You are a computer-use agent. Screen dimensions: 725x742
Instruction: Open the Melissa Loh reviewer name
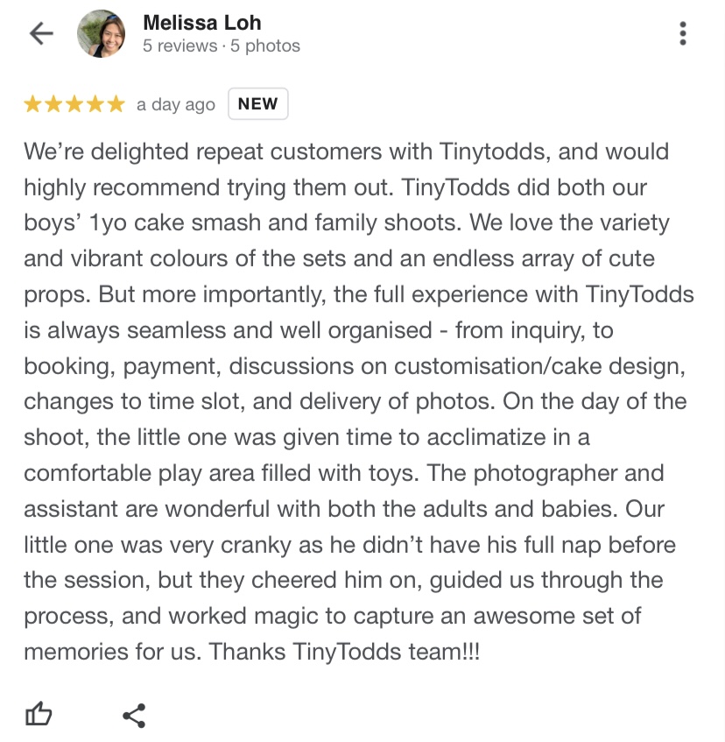(x=202, y=23)
